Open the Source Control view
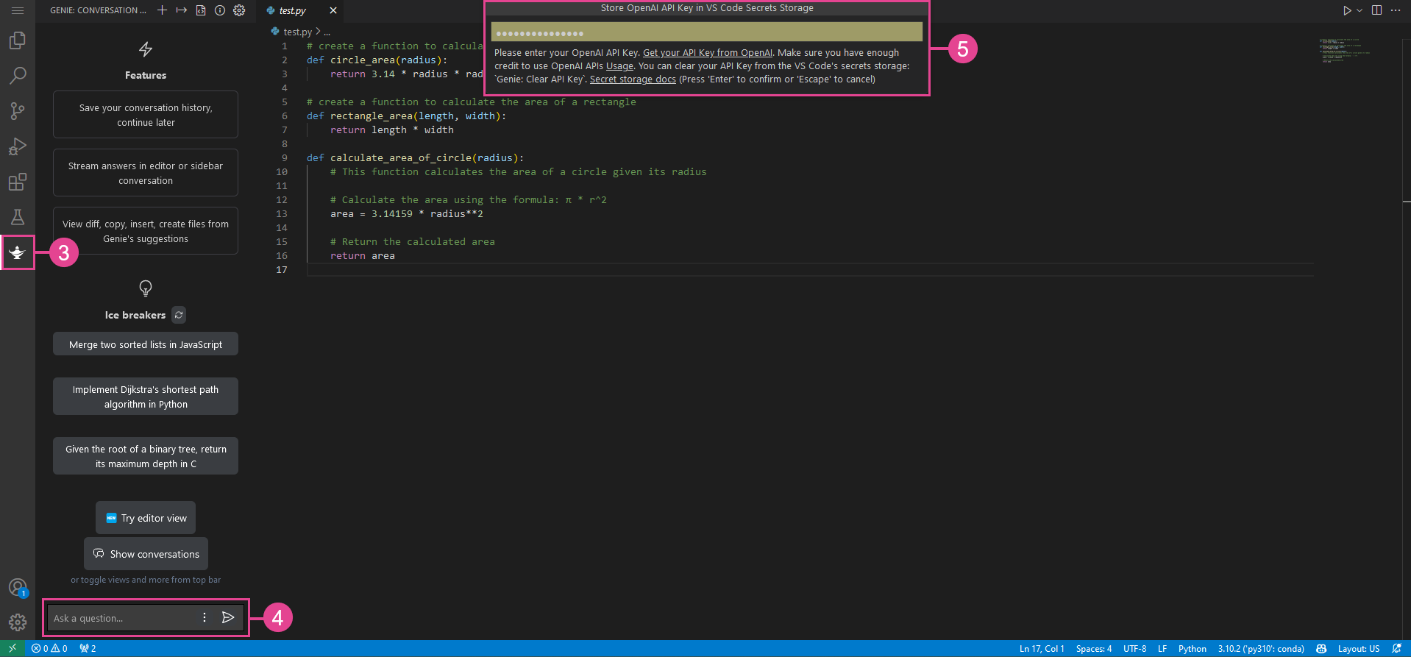Viewport: 1411px width, 657px height. (x=18, y=111)
